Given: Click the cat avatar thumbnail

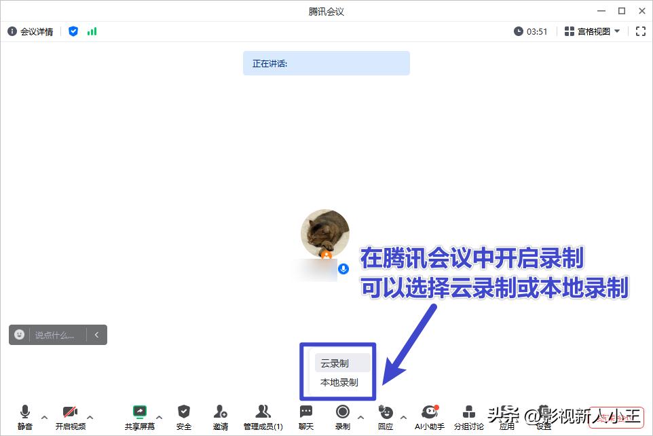Looking at the screenshot, I should point(325,233).
